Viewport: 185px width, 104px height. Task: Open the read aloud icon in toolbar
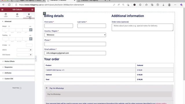point(119,5)
